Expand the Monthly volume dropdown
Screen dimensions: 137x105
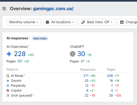coord(24,22)
